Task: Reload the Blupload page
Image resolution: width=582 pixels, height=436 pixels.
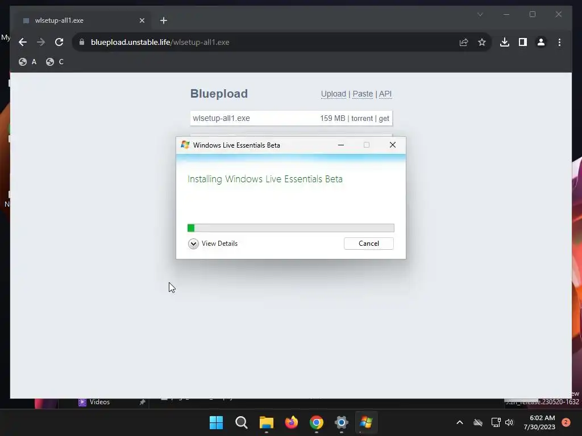Action: [x=59, y=42]
